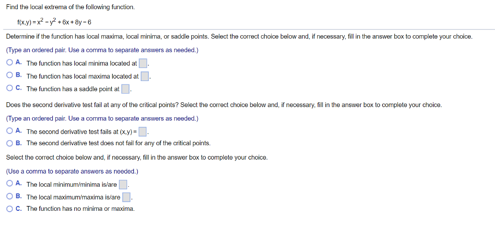Select C: function has no minima or maxima
495x233 pixels.
click(x=10, y=208)
